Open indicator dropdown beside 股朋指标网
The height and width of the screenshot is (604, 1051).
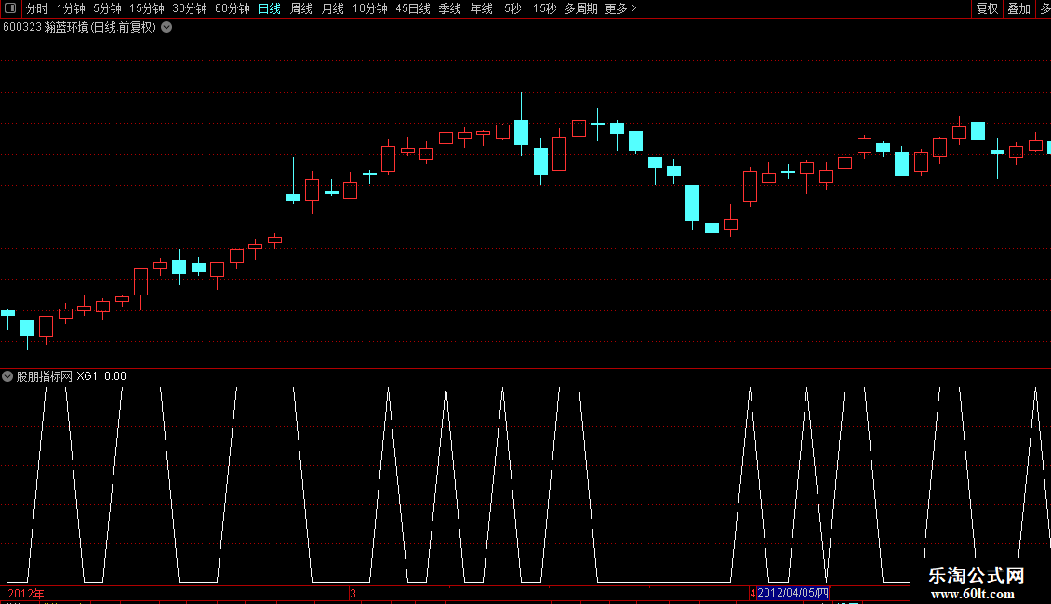tap(7, 376)
